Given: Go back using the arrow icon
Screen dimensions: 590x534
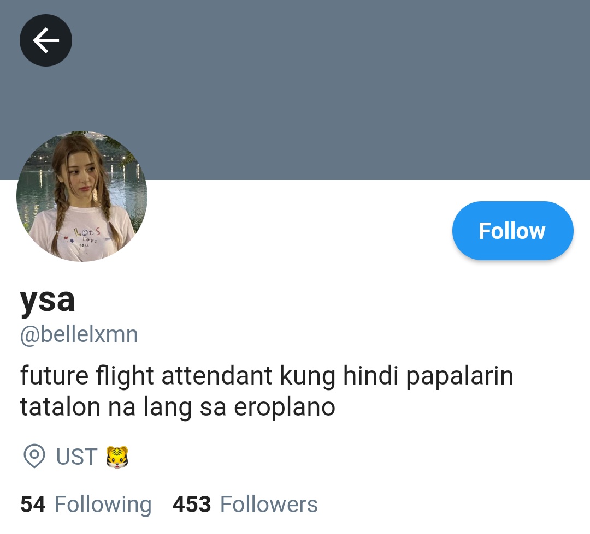Looking at the screenshot, I should click(x=46, y=40).
